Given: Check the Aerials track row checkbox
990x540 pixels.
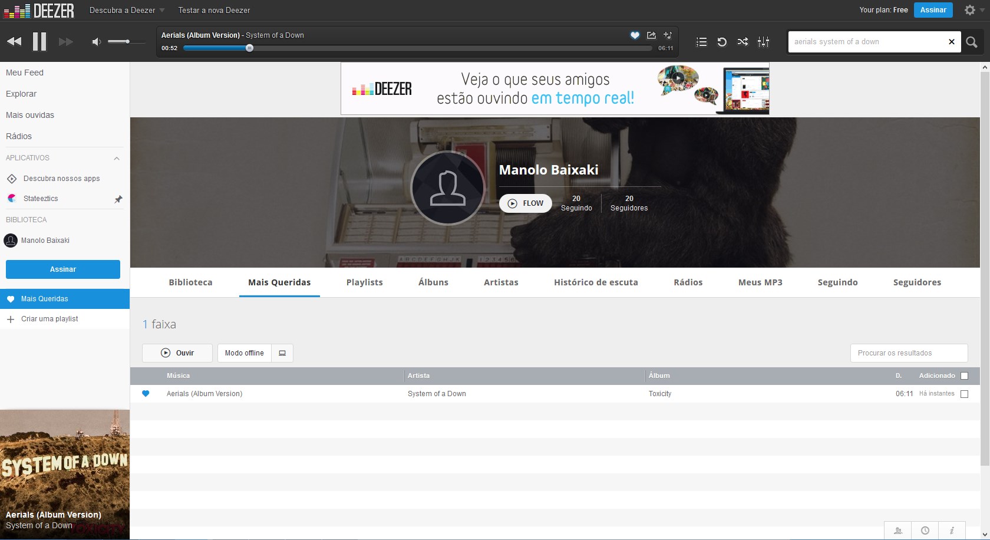Looking at the screenshot, I should [x=964, y=394].
